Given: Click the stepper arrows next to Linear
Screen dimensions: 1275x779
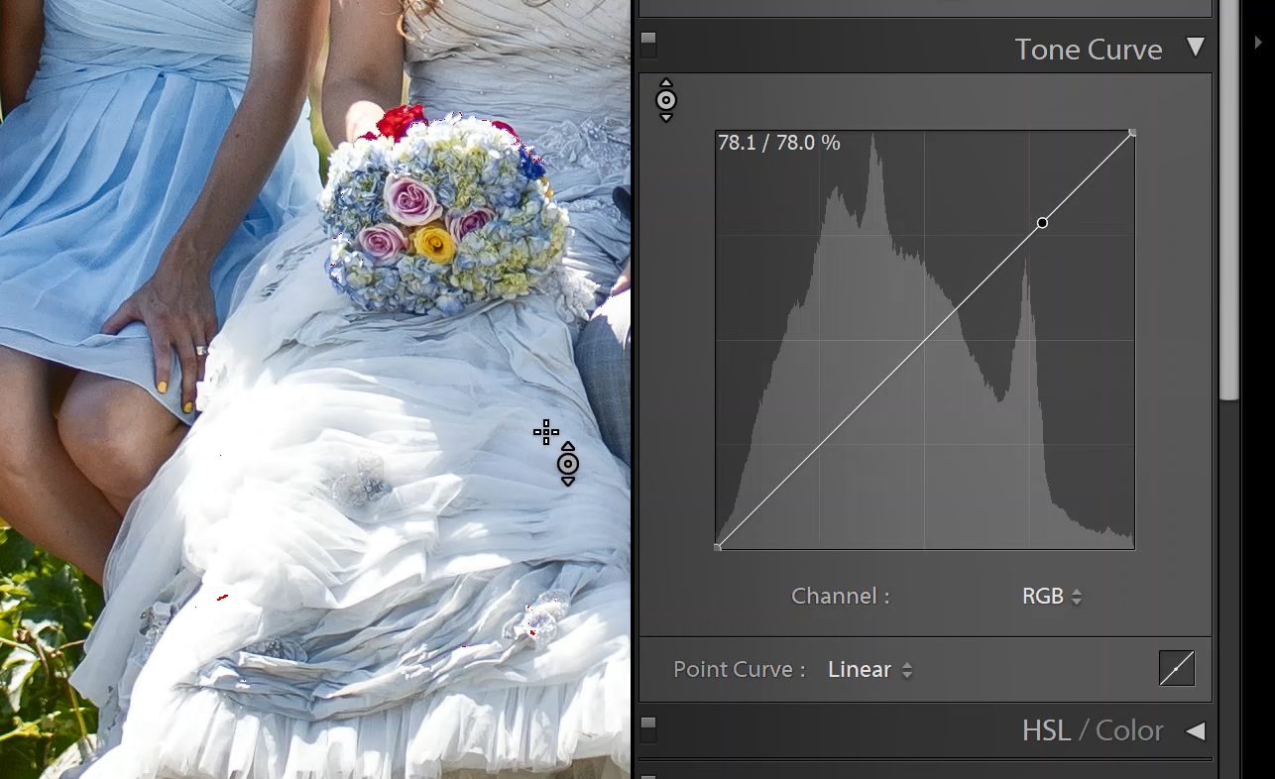Looking at the screenshot, I should [908, 669].
